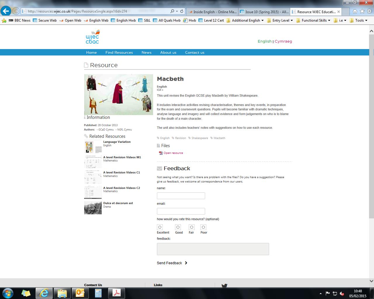This screenshot has width=374, height=299.
Task: Open the Contact us menu item
Action: coord(195,53)
